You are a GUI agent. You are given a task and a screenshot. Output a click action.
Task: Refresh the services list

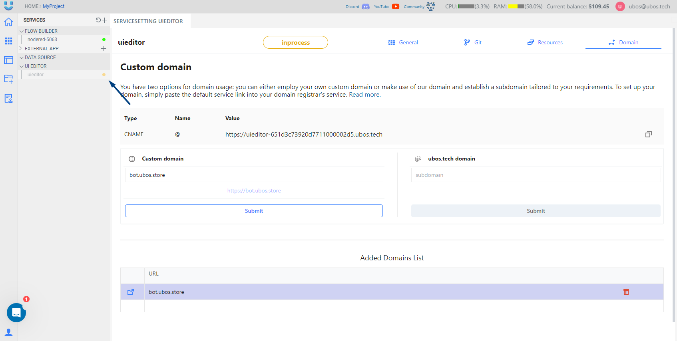(98, 20)
